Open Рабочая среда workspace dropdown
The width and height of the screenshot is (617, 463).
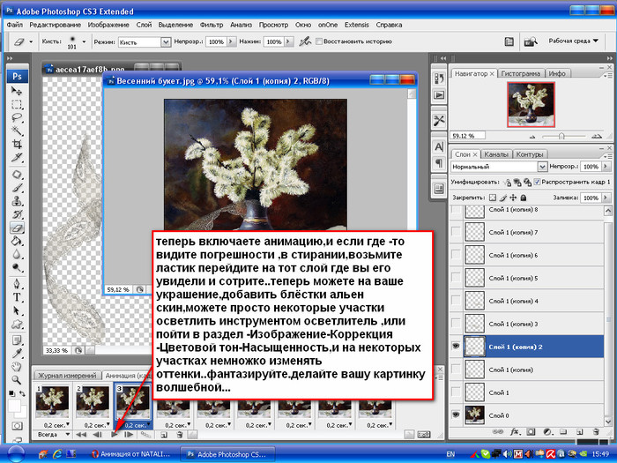573,41
